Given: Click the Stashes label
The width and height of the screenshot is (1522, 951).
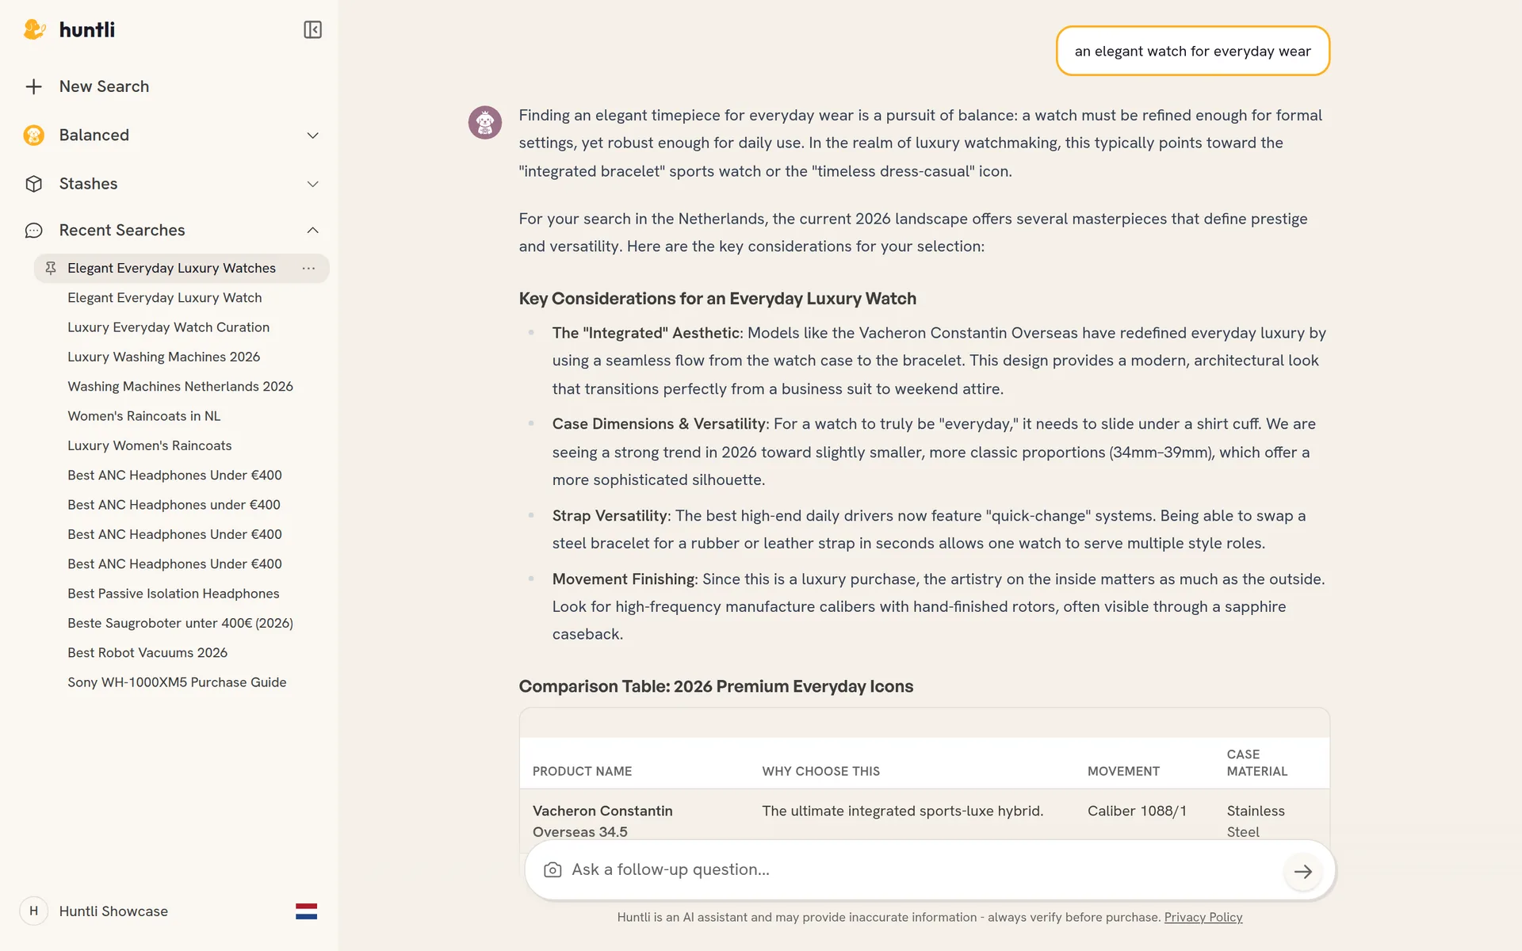Looking at the screenshot, I should (88, 184).
